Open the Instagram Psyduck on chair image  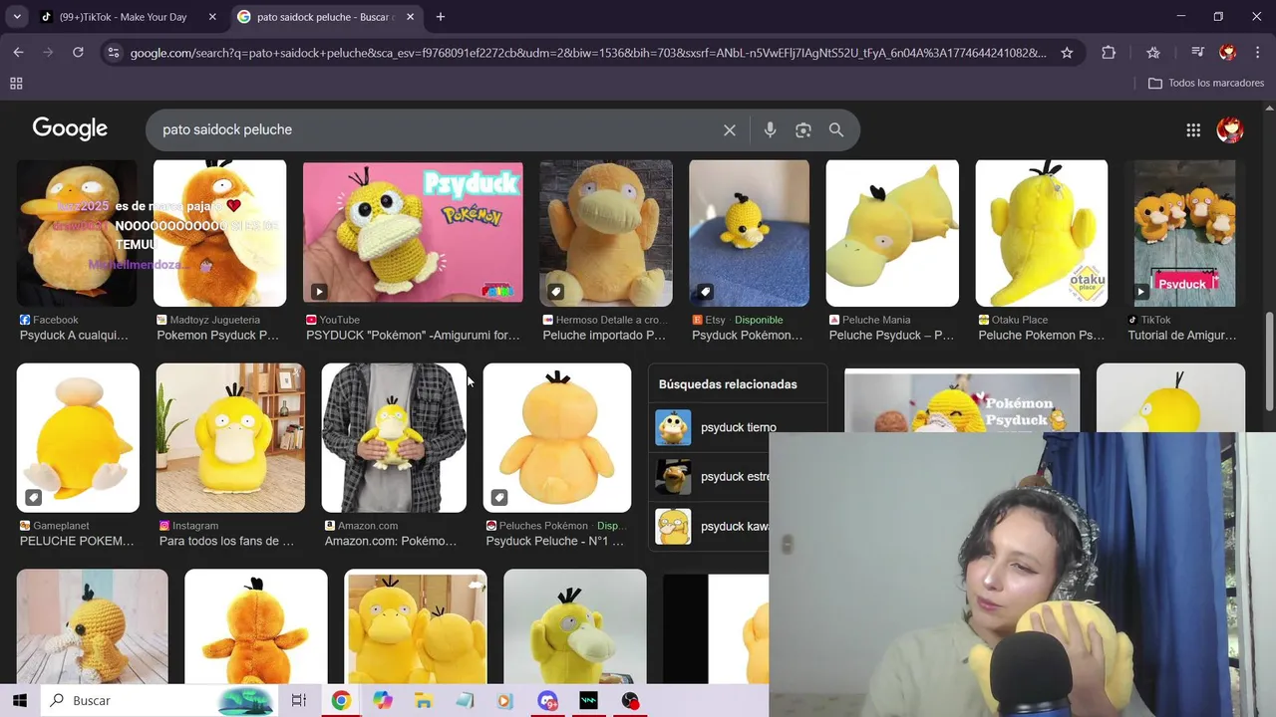pyautogui.click(x=230, y=438)
